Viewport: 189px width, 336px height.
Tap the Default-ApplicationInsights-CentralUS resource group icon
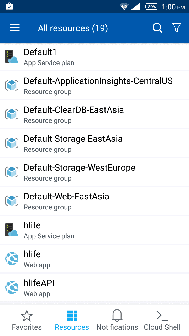(x=12, y=86)
